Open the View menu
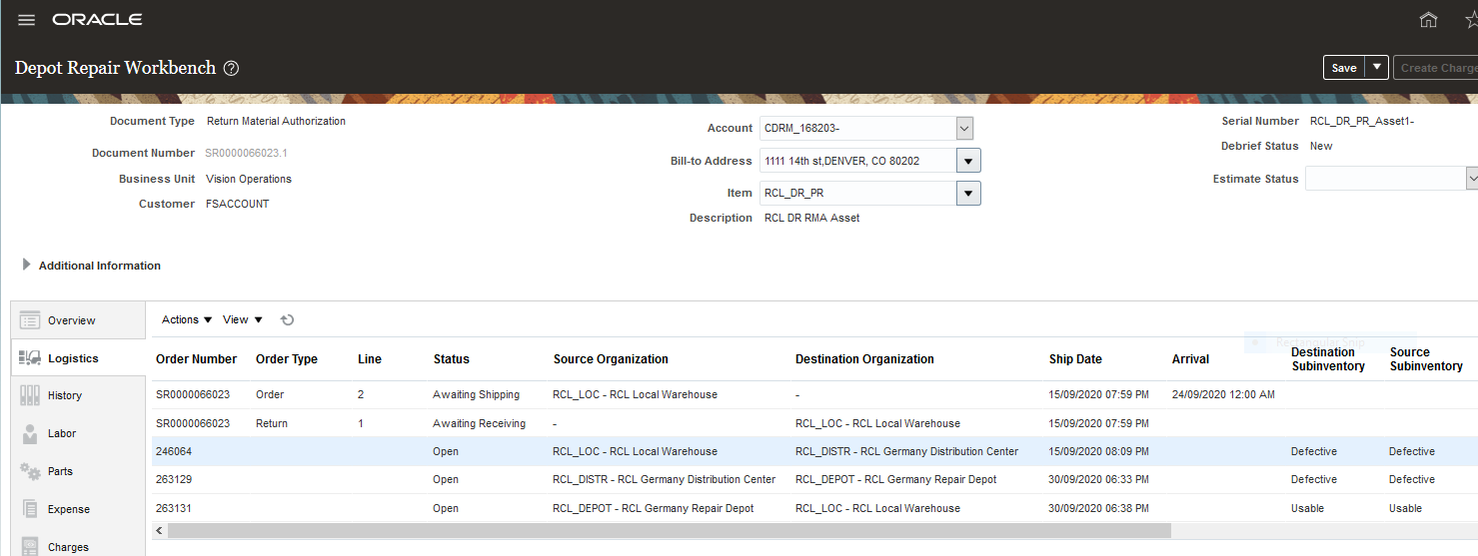The height and width of the screenshot is (556, 1478). coord(243,319)
